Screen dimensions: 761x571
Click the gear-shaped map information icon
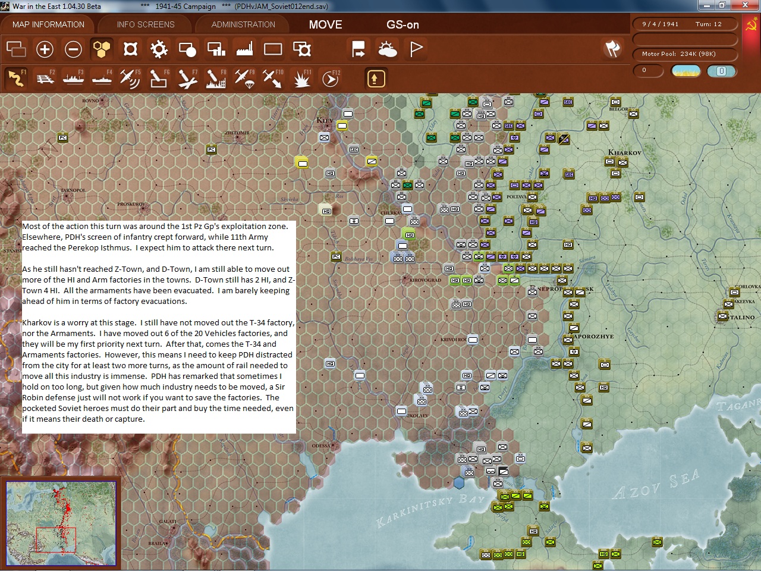(x=159, y=49)
